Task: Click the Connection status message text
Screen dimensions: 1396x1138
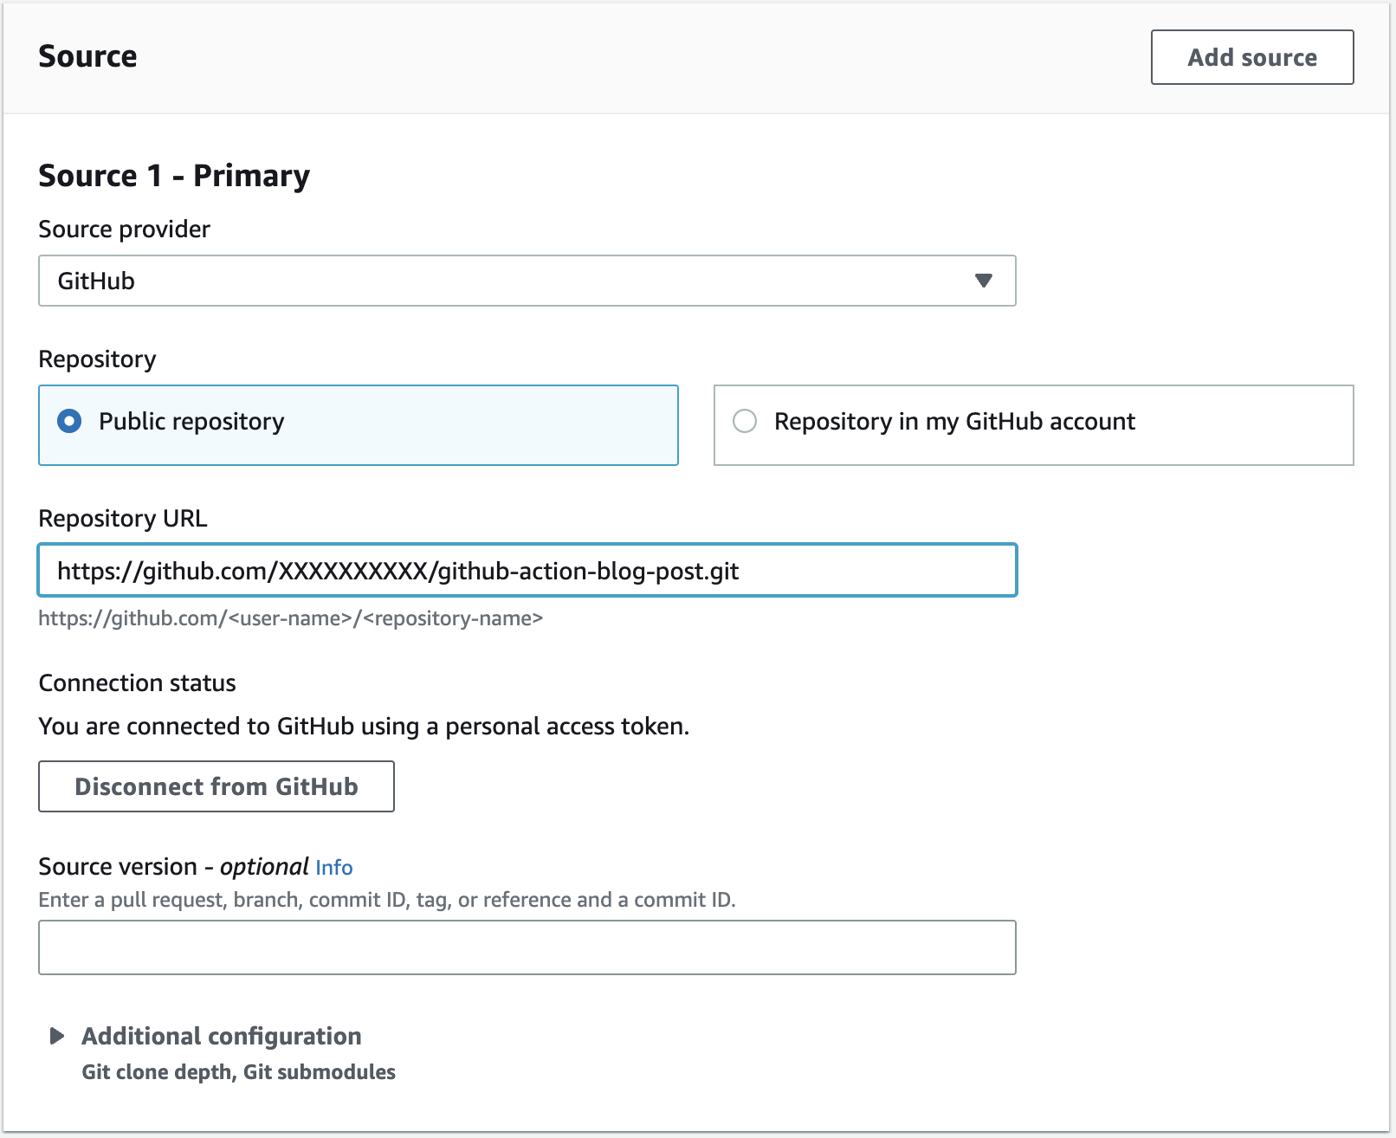Action: (x=362, y=726)
